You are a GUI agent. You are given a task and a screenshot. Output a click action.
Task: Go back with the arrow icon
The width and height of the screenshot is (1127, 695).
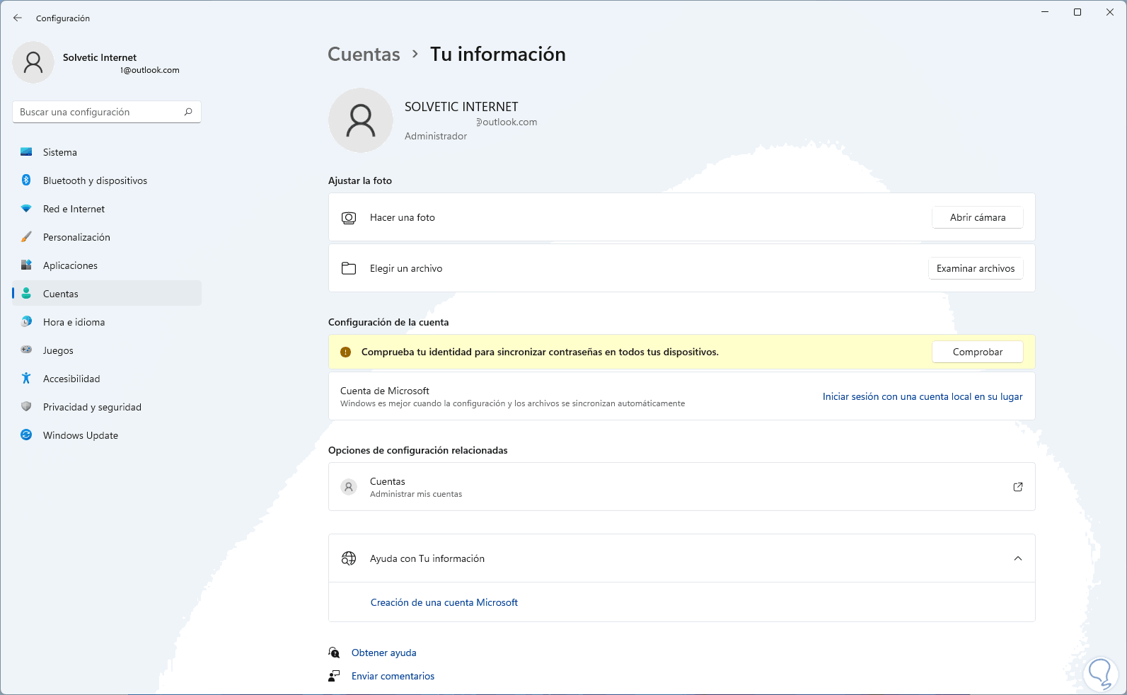[x=18, y=18]
